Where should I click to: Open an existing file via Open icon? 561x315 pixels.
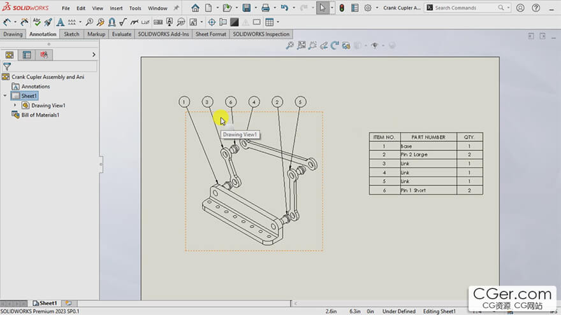tap(227, 8)
